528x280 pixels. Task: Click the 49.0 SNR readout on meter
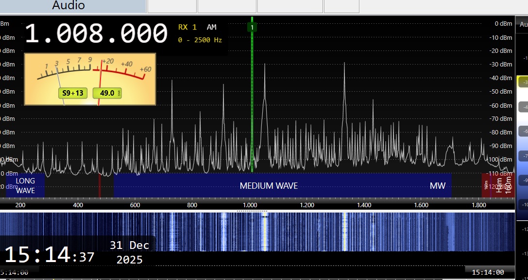(106, 93)
